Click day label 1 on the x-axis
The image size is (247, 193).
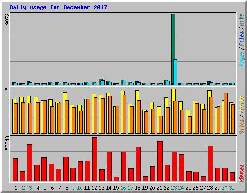click(16, 188)
